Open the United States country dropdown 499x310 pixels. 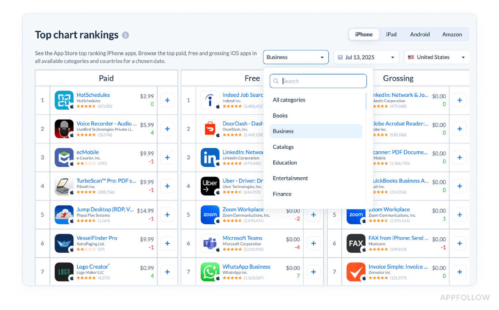[437, 57]
